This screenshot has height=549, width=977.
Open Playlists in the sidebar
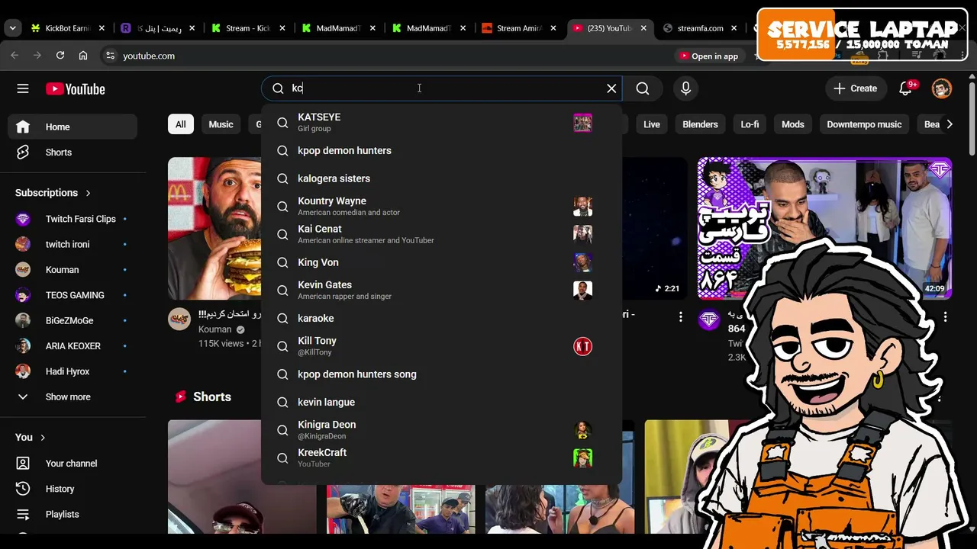(73, 514)
